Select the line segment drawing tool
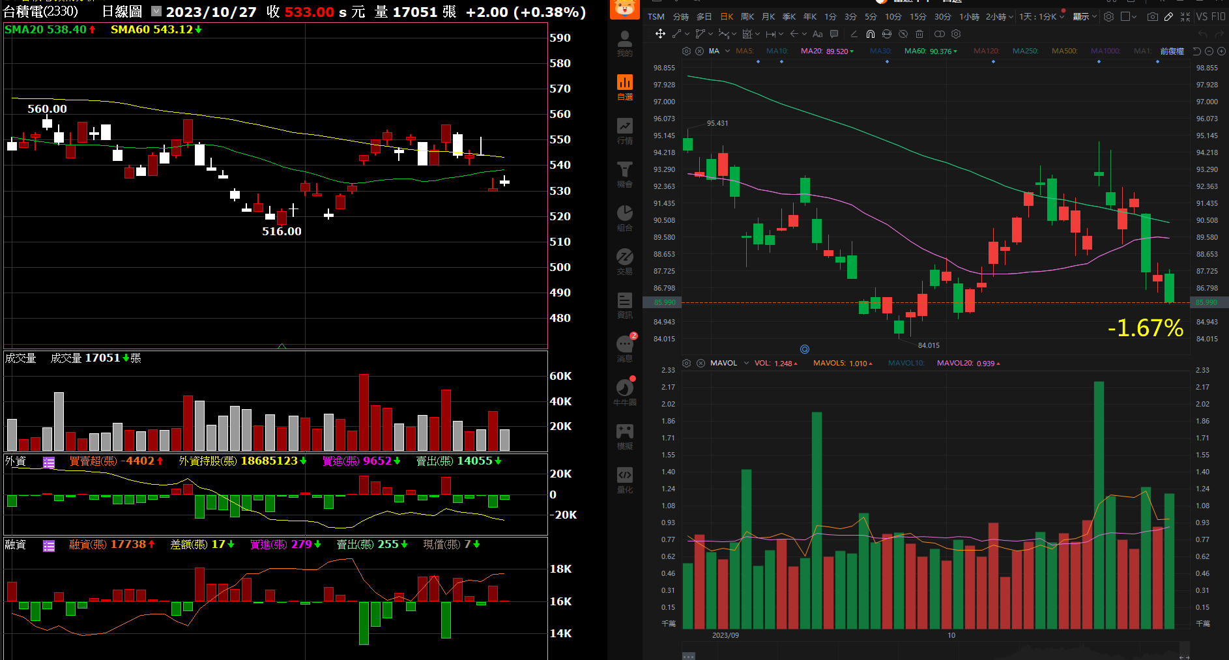1229x660 pixels. pos(677,34)
